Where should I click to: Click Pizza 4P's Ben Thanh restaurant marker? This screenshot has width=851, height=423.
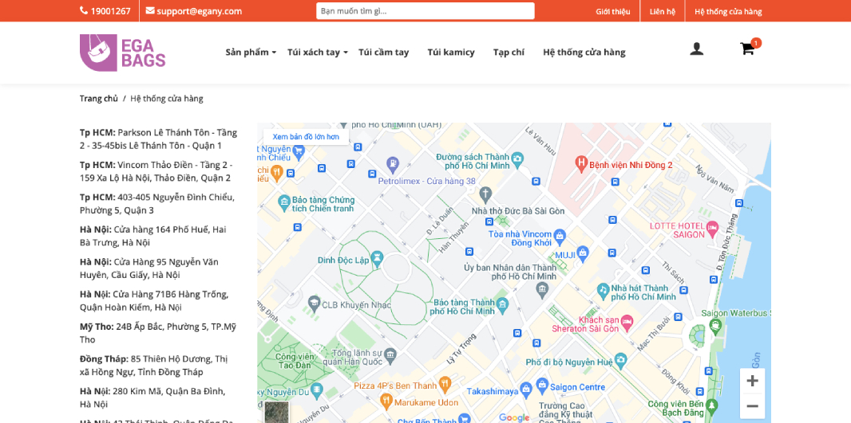[x=445, y=383]
